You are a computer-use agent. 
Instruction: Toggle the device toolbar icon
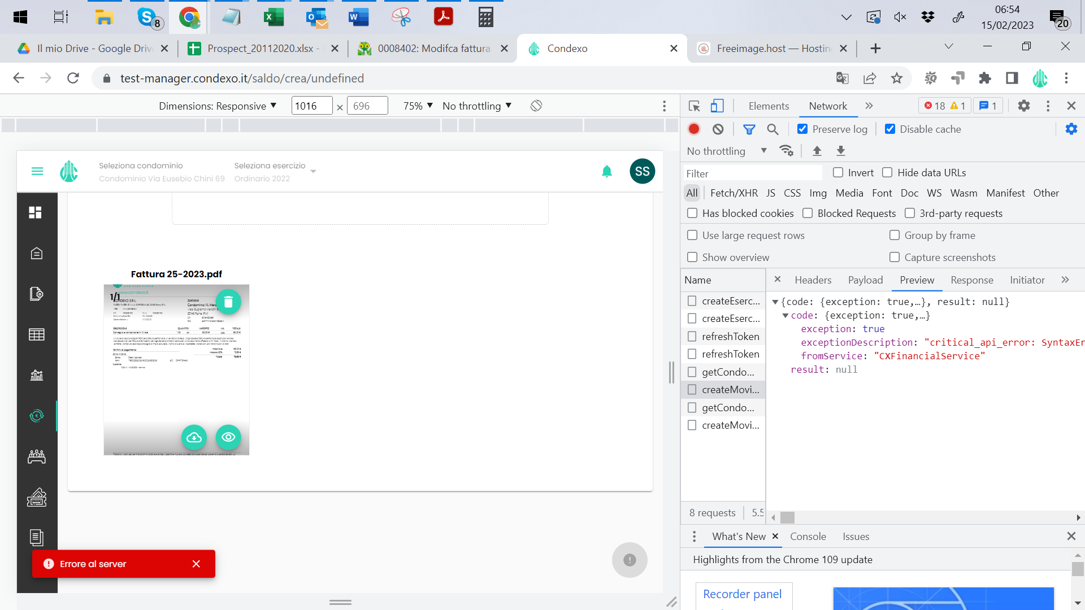coord(717,106)
